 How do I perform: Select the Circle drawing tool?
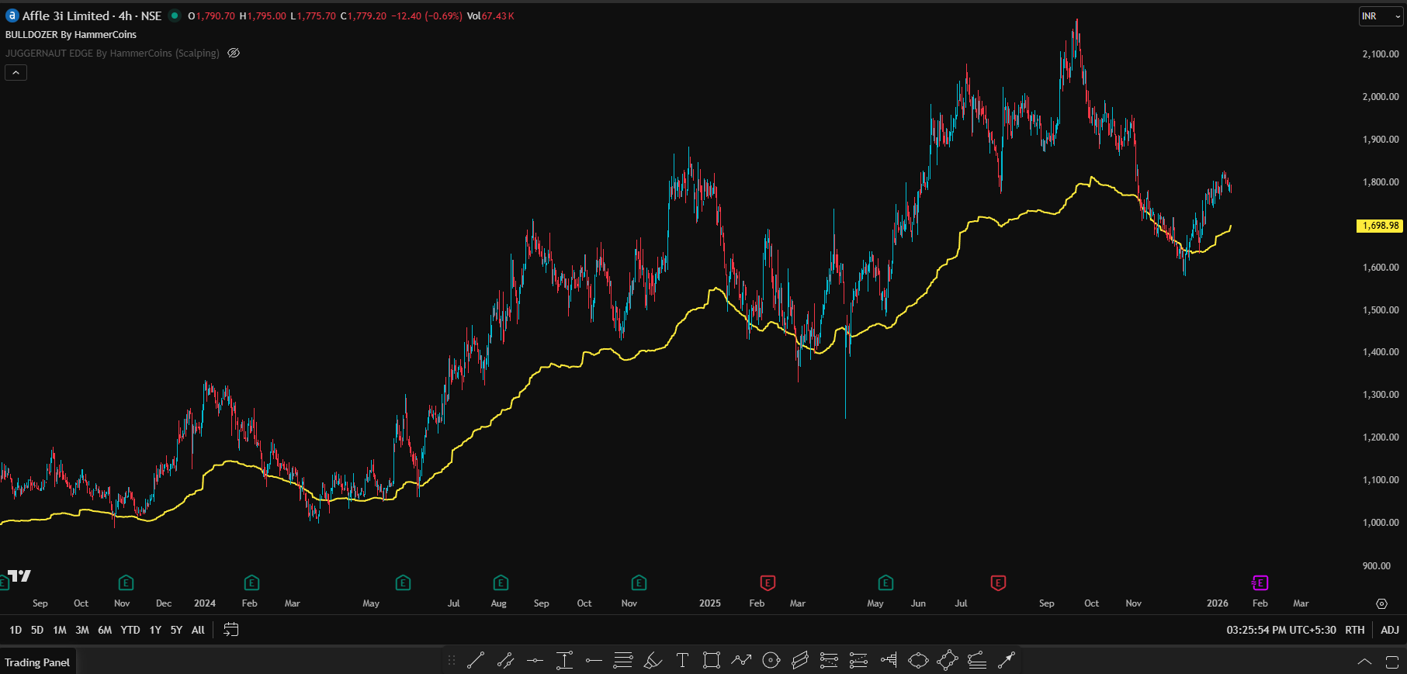tap(771, 660)
